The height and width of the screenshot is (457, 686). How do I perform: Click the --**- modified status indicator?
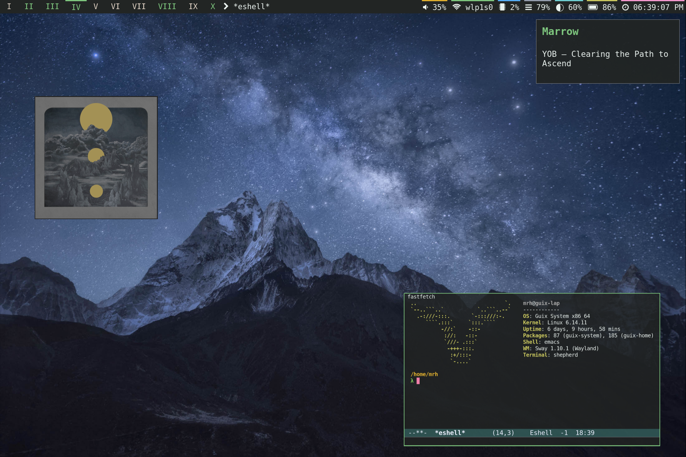point(417,433)
